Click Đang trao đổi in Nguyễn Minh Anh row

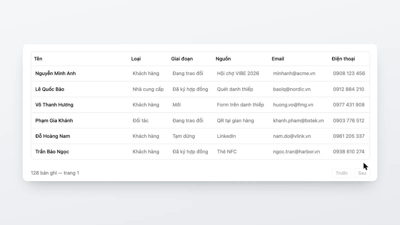[x=188, y=73]
